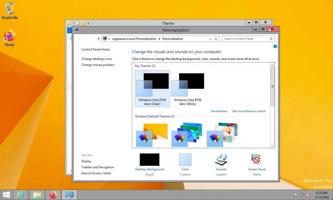Select the flowers default theme

coord(223,135)
